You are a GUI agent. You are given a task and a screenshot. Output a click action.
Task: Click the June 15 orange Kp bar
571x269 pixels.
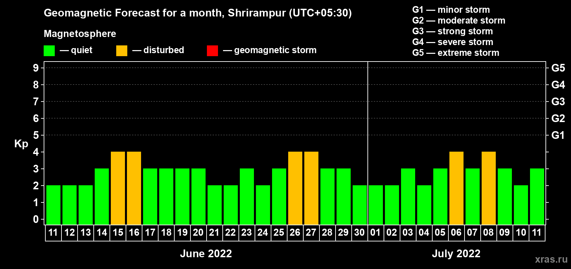tap(118, 188)
